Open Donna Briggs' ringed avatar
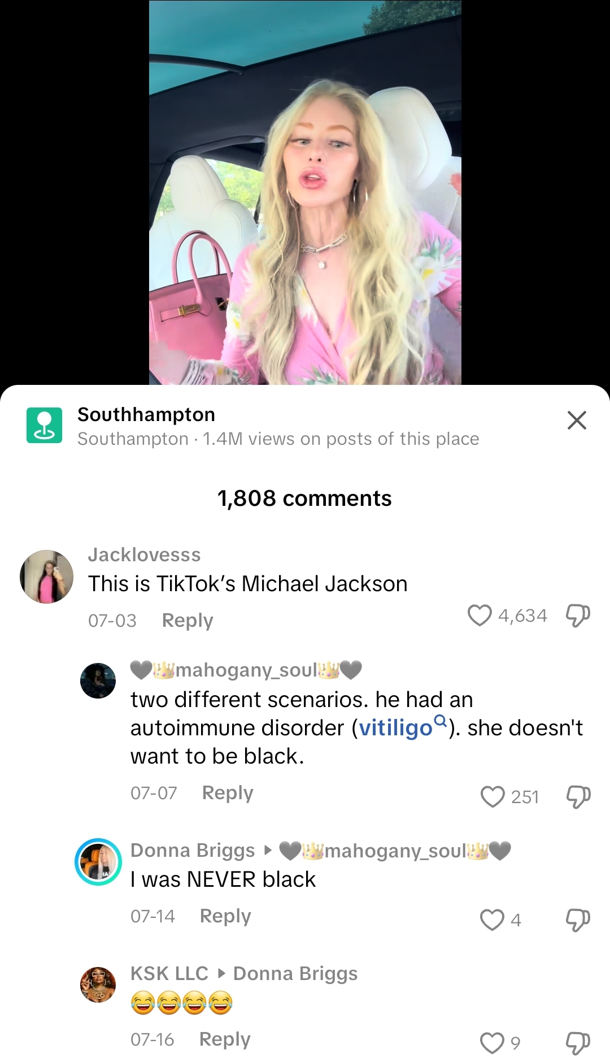This screenshot has width=610, height=1062. point(98,862)
